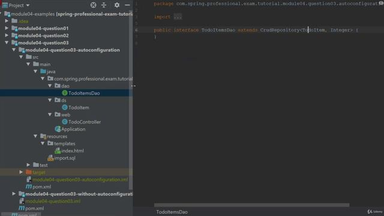Collapse module04-question03-autoconfiguration node
Viewport: 384px width, 216px height.
coord(14,50)
